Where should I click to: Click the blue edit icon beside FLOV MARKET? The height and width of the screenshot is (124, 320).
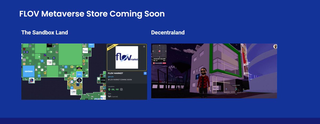click(145, 73)
